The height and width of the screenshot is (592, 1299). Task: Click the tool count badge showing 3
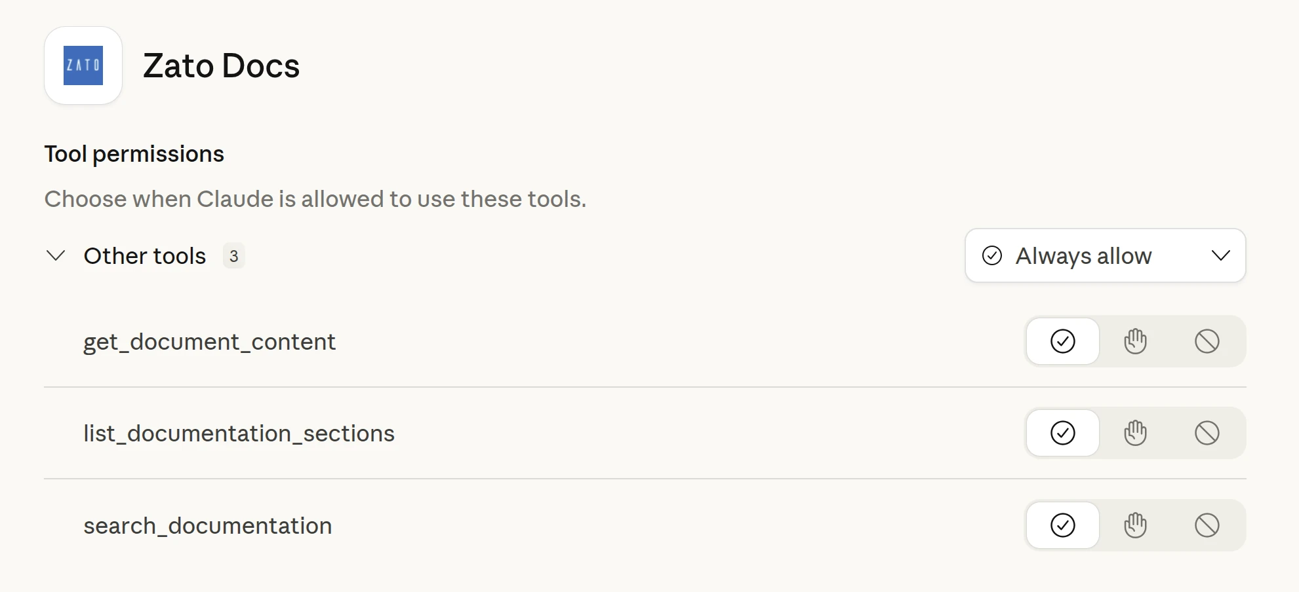pyautogui.click(x=233, y=256)
